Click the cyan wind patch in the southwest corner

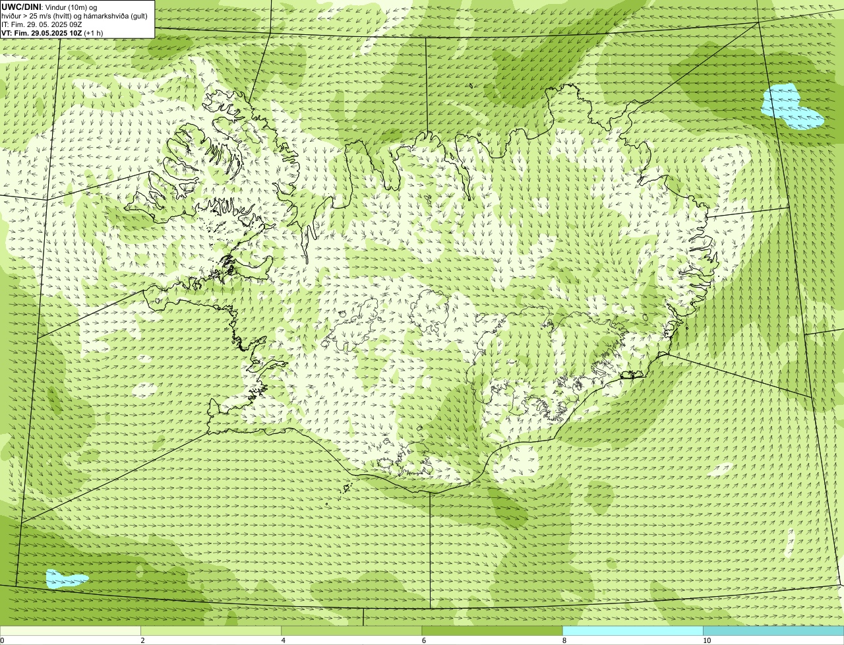coord(66,579)
